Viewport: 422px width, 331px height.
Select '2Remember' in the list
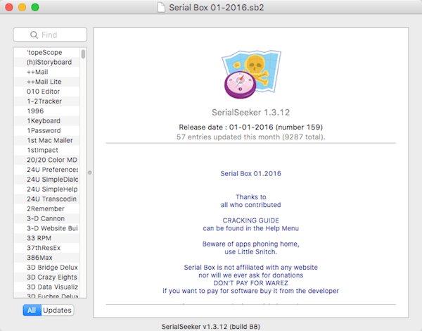(x=47, y=208)
